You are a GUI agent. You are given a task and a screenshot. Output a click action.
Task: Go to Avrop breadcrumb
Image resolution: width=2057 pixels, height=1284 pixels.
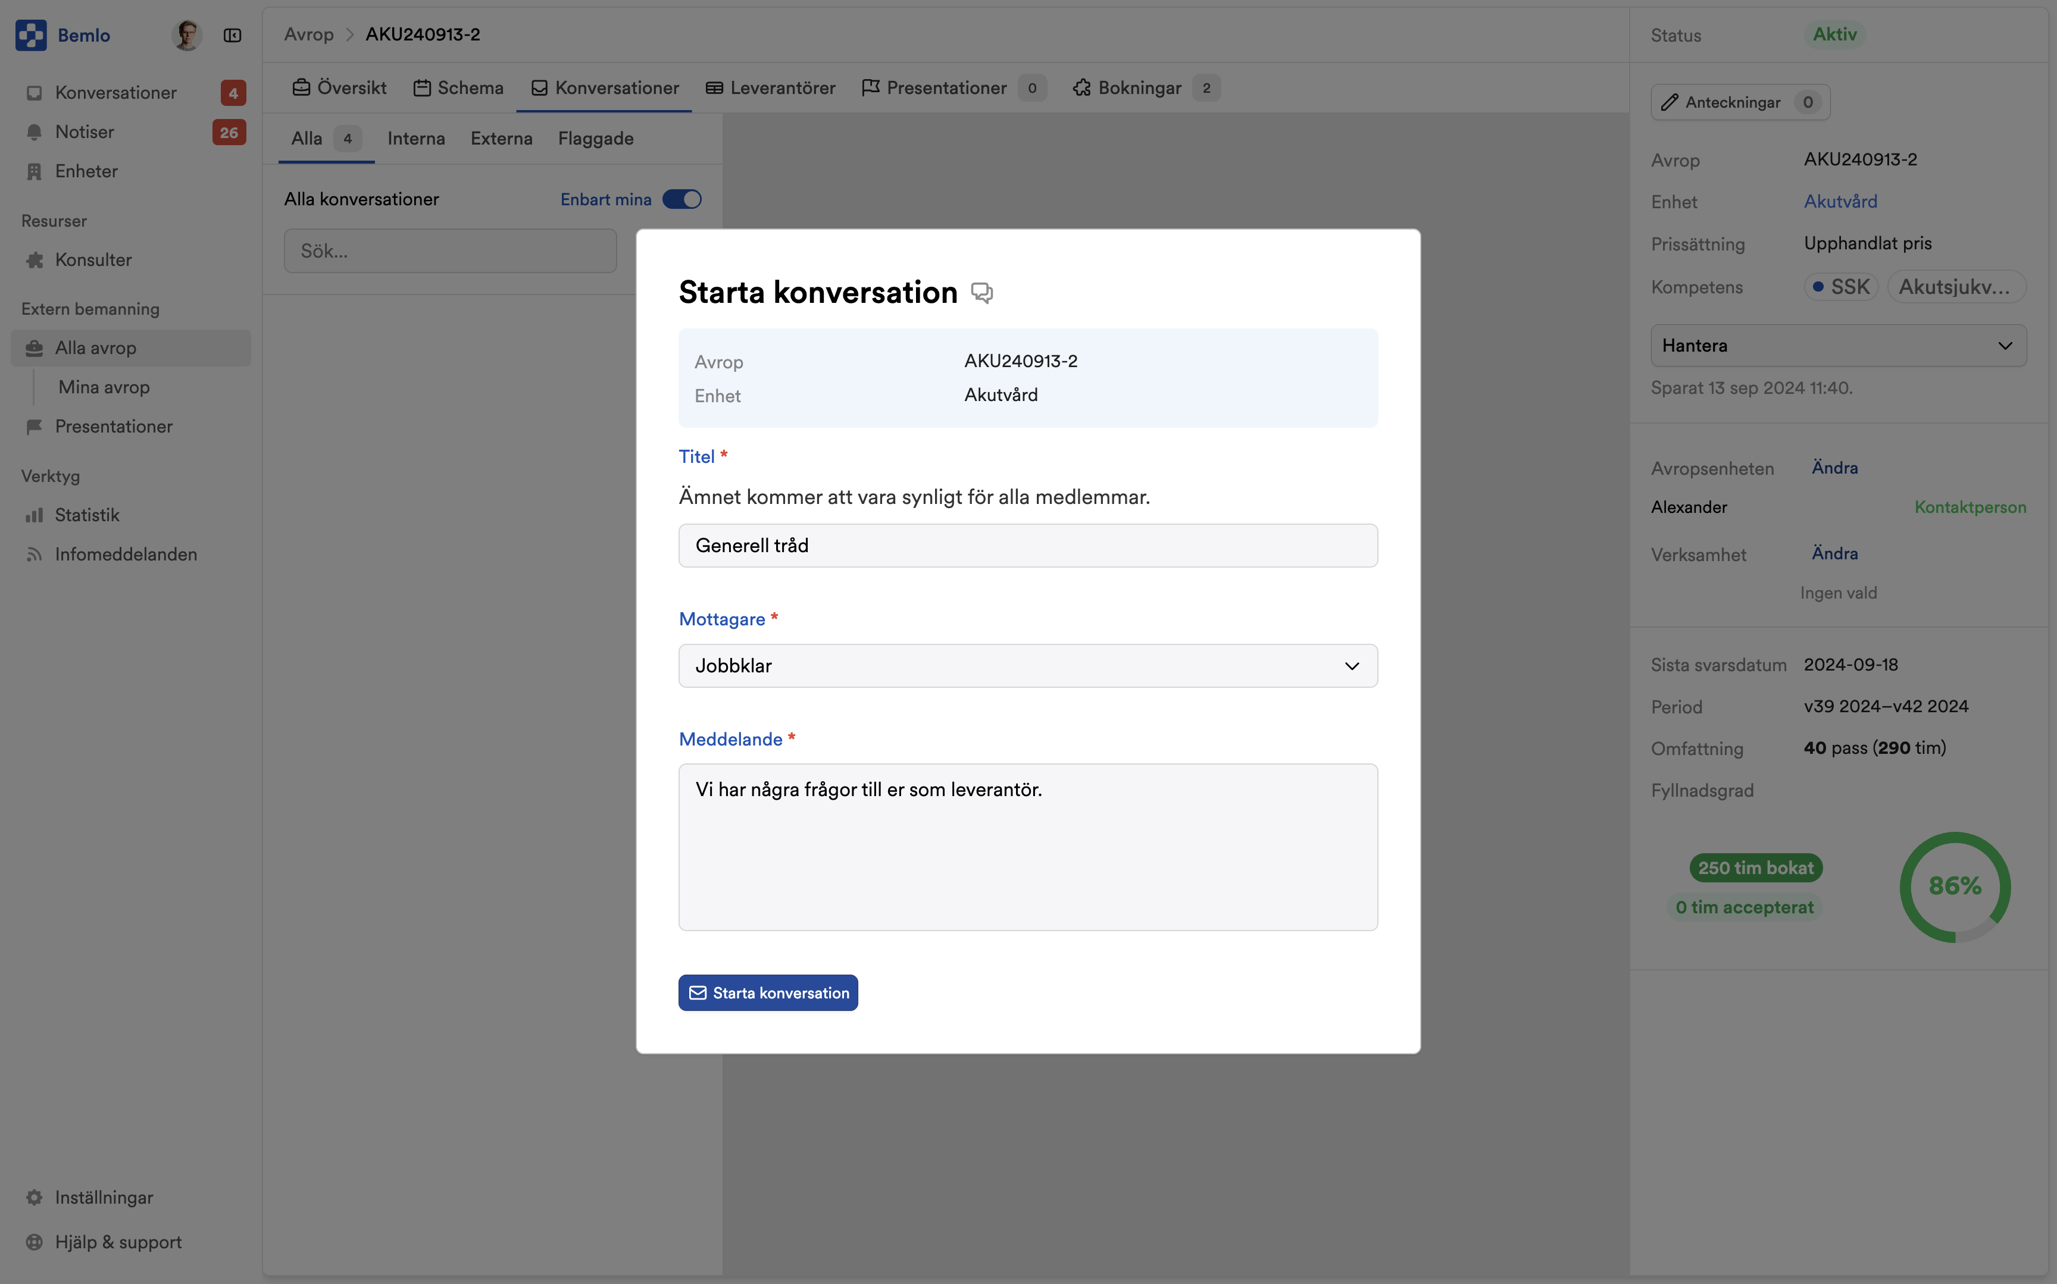coord(309,35)
